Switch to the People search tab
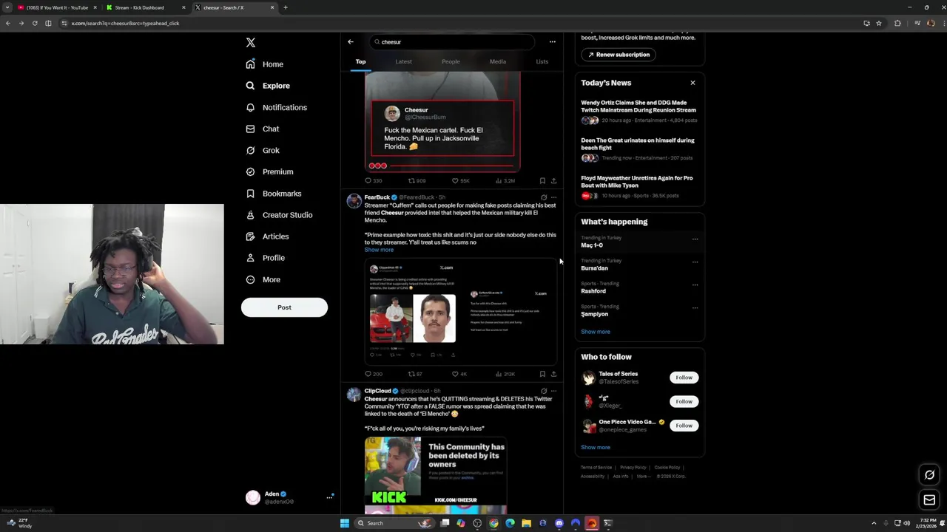Viewport: 947px width, 532px height. (451, 61)
